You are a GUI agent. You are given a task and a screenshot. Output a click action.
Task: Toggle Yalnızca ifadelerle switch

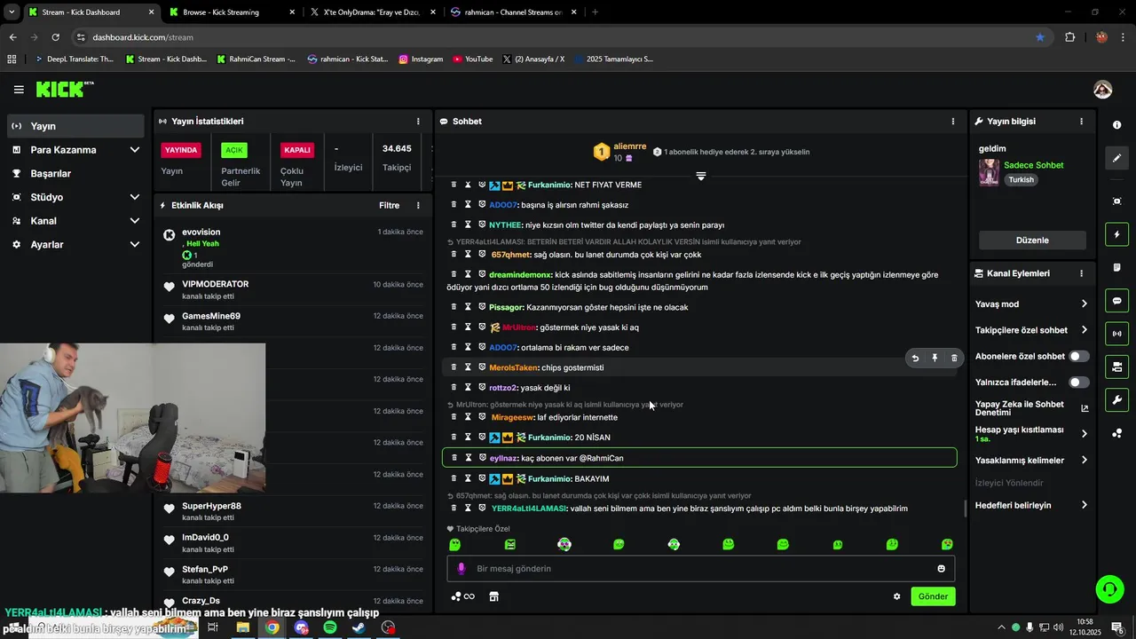point(1078,383)
